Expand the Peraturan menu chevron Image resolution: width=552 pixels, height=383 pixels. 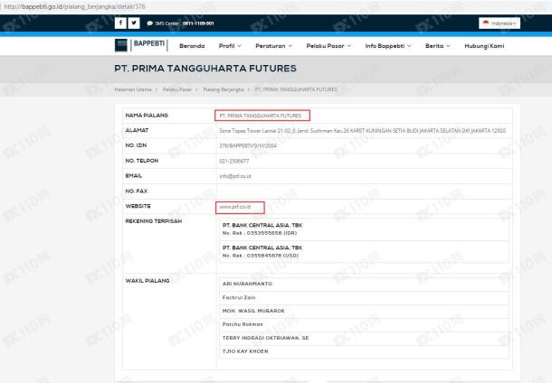click(290, 46)
